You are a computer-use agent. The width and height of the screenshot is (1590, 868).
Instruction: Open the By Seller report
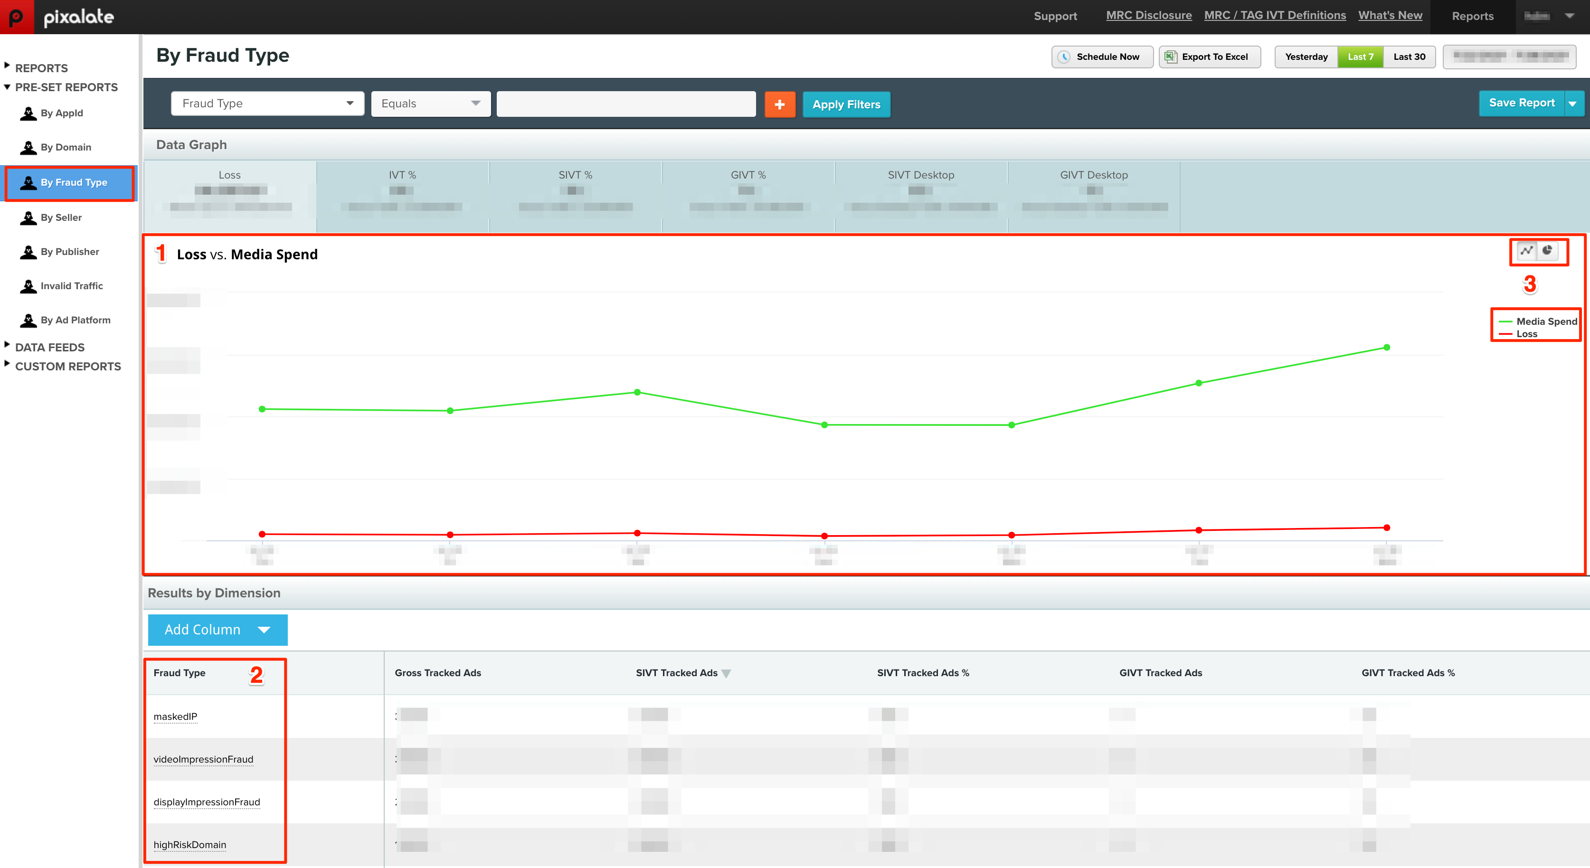60,217
